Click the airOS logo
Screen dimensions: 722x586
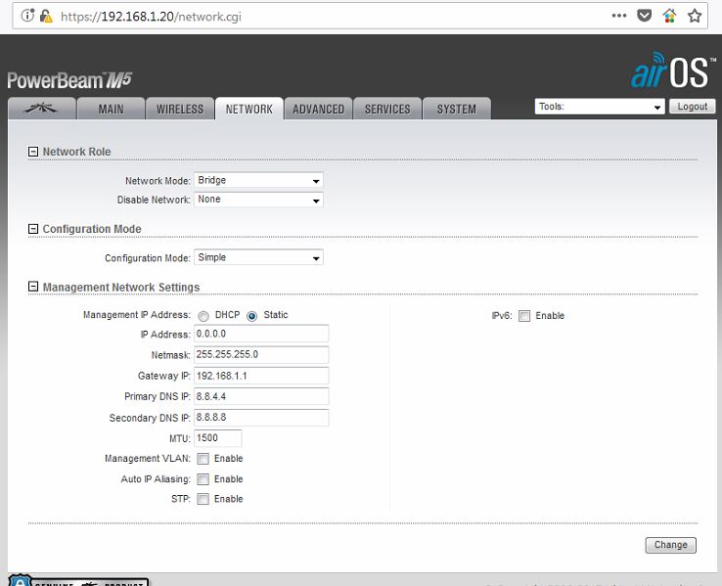tap(673, 70)
